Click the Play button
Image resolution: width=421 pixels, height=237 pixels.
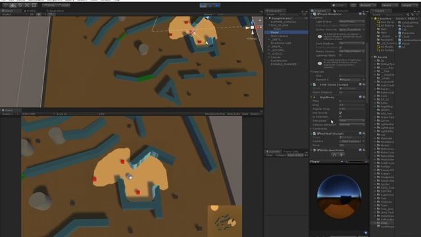203,5
